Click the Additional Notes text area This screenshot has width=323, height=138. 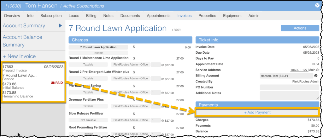tap(289, 95)
